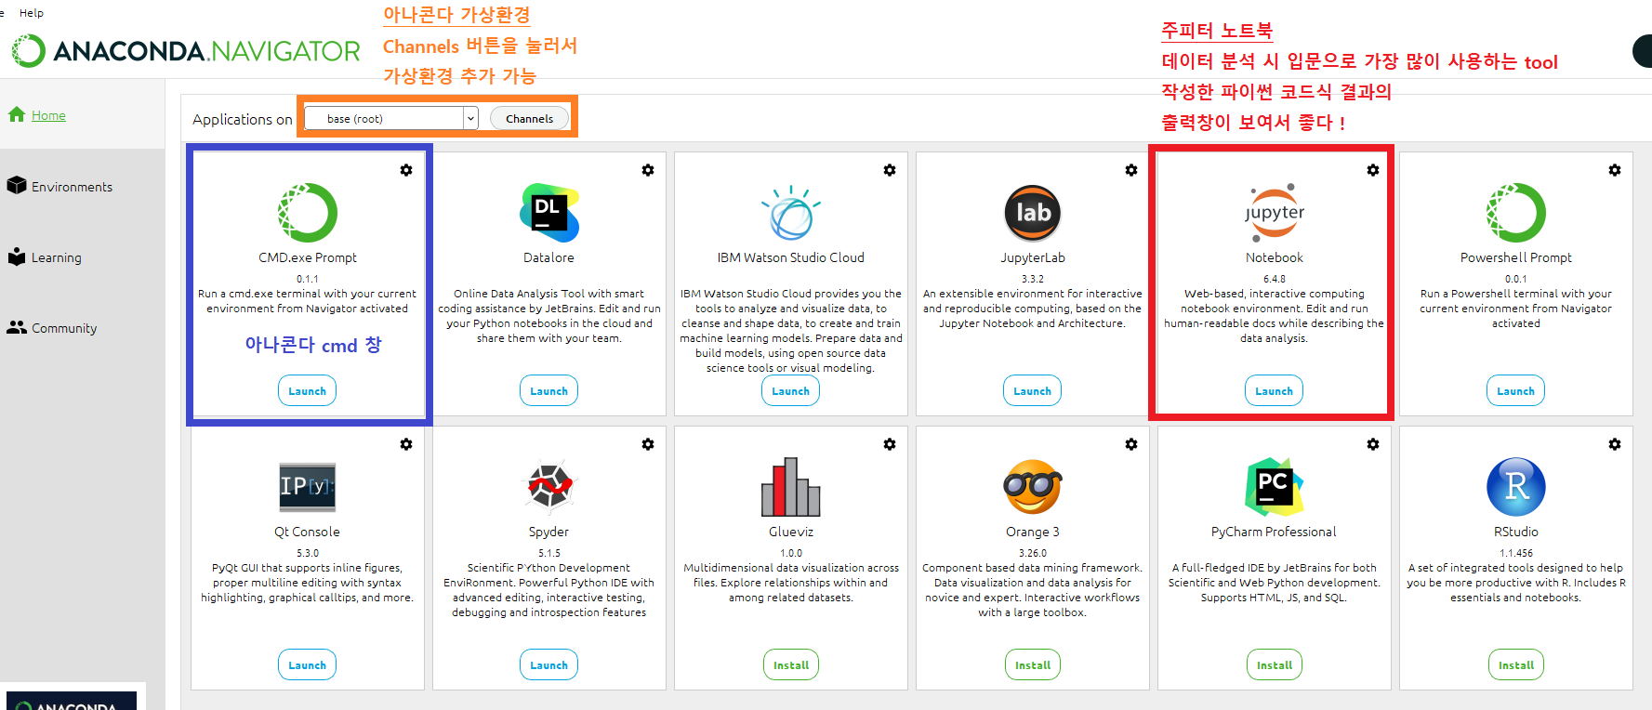Click the Anaconda banner at sidebar bottom

pos(72,701)
